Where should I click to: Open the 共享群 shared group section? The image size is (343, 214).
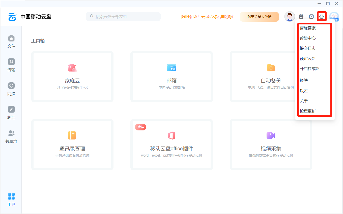(11, 137)
